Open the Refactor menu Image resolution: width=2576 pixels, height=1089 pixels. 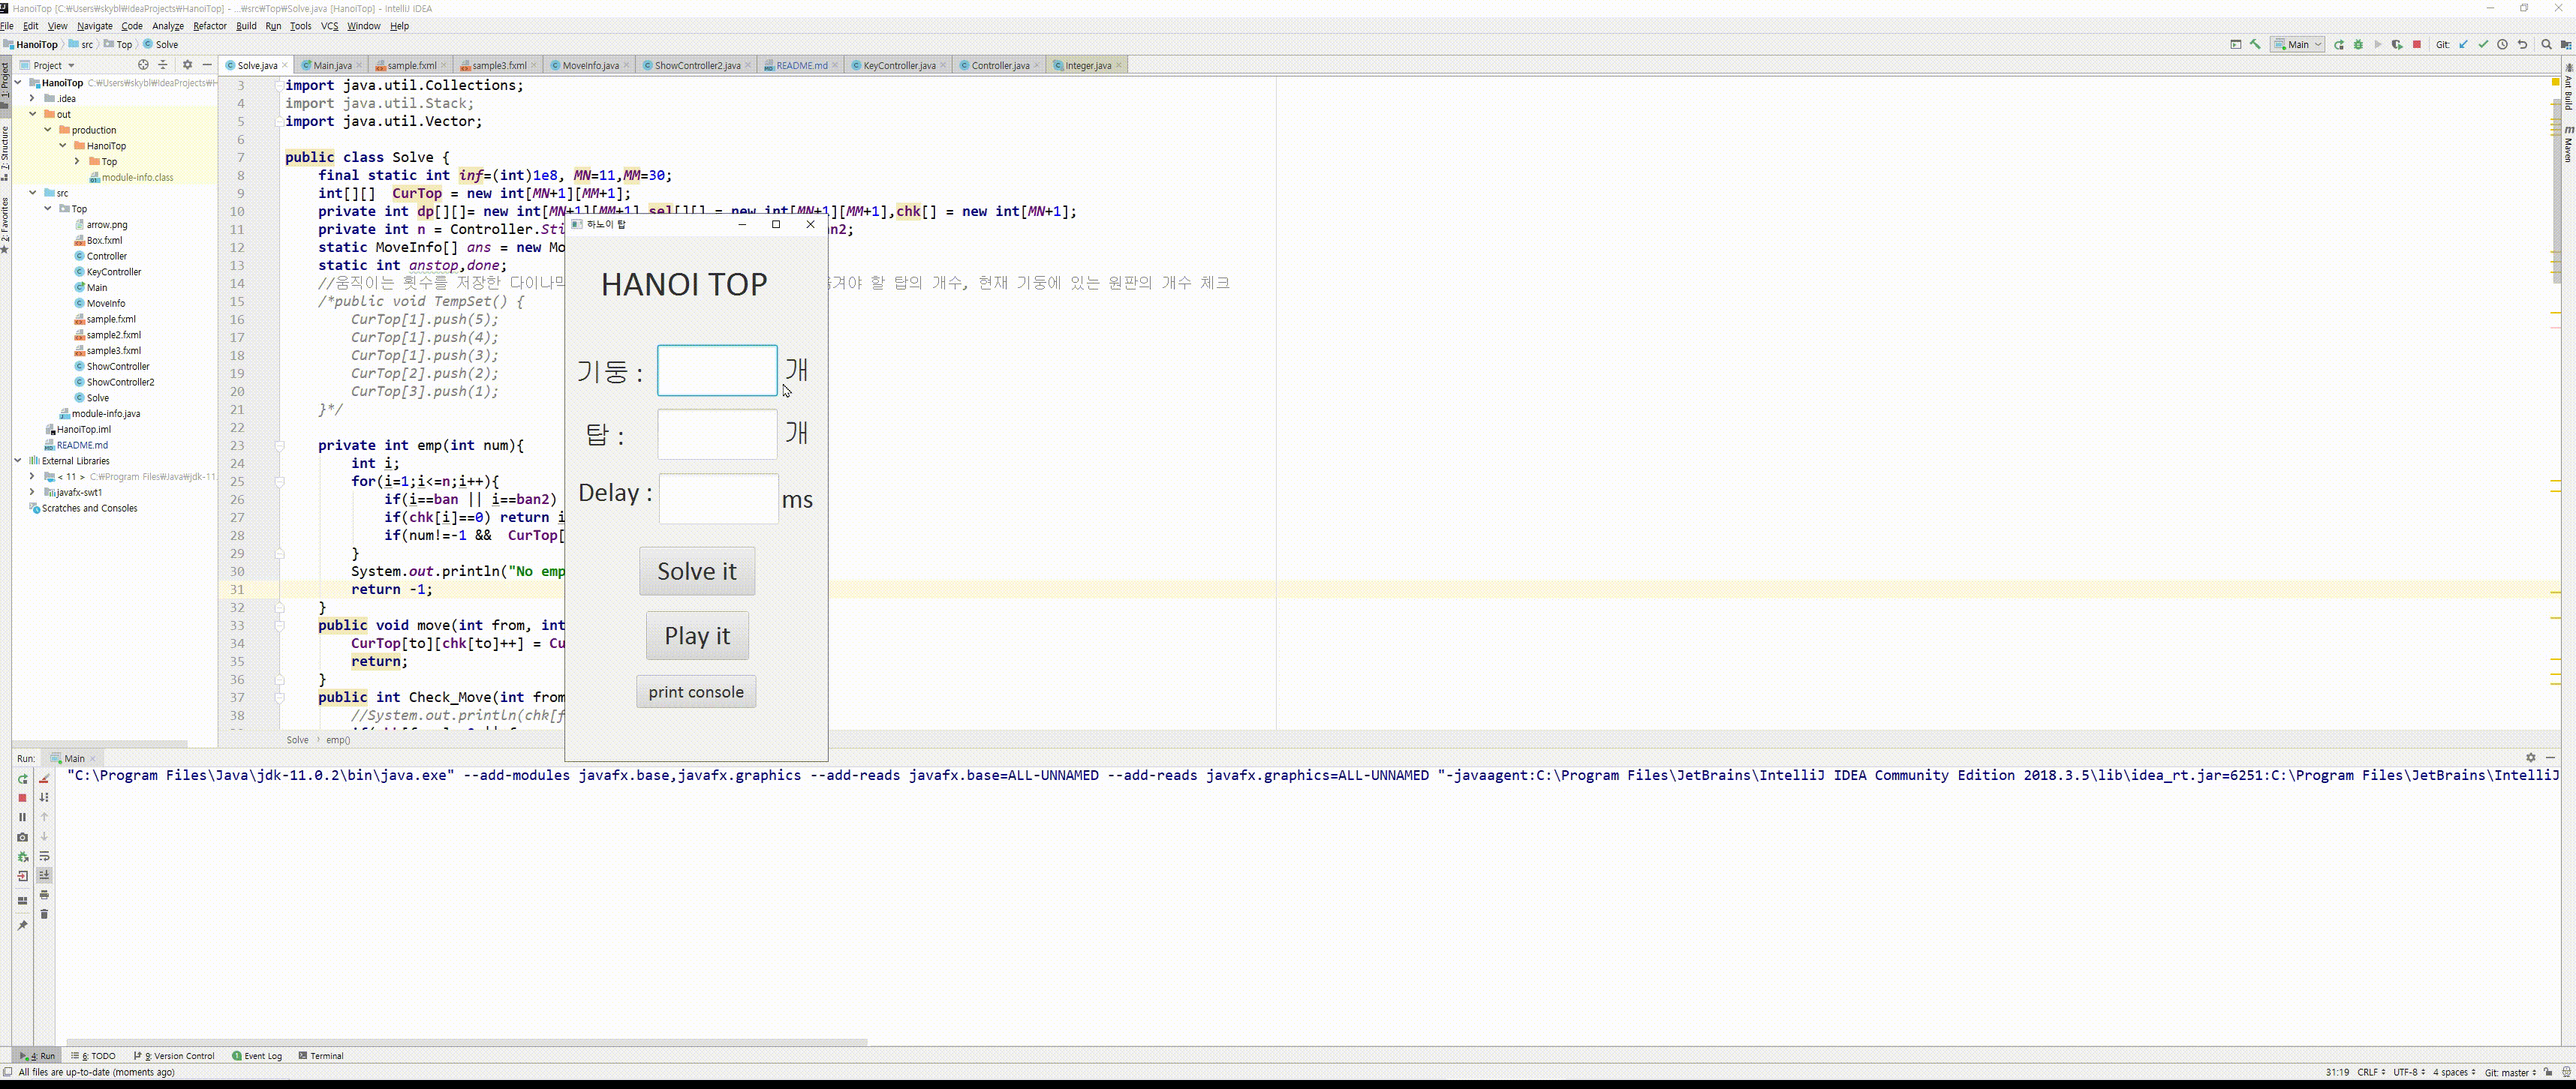tap(209, 26)
